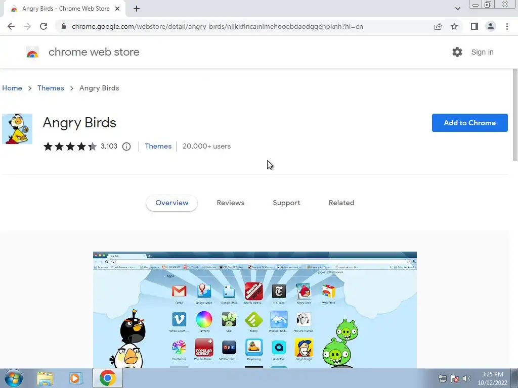Reload the current page
Viewport: 518px width, 388px height.
tap(44, 26)
